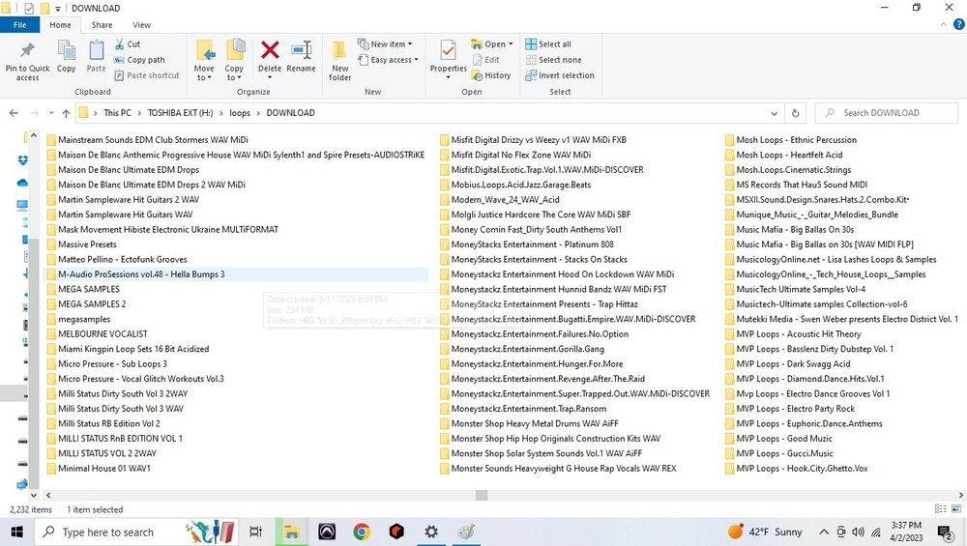Open Dropbox in navigation pane

click(x=23, y=160)
